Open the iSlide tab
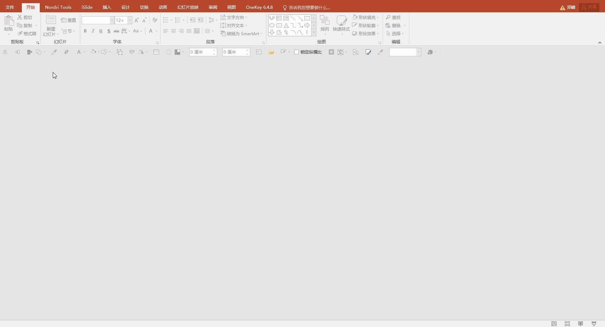The image size is (605, 327). coord(87,7)
